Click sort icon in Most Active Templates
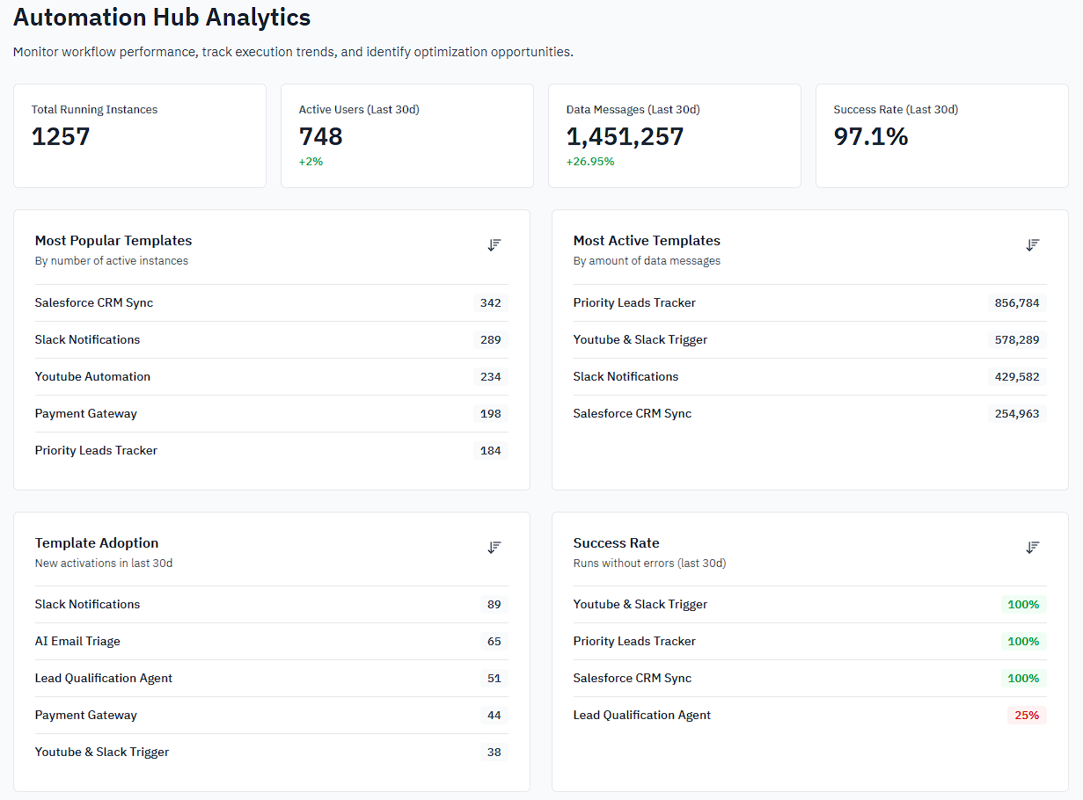Screen dimensions: 1083x800 [x=1033, y=245]
